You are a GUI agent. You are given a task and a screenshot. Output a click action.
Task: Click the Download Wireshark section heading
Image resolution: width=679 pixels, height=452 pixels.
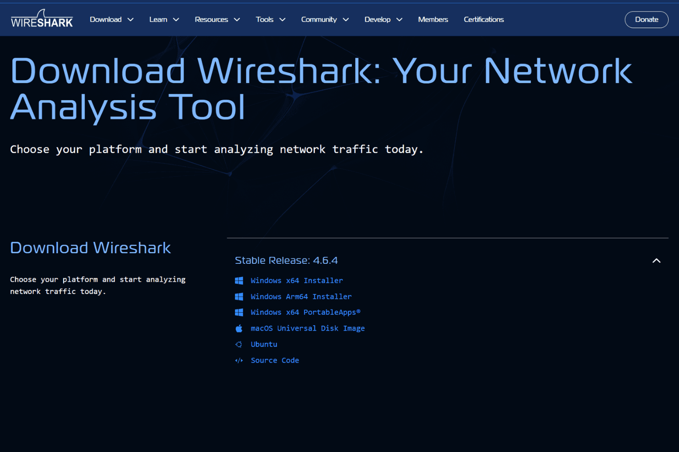[x=90, y=248]
